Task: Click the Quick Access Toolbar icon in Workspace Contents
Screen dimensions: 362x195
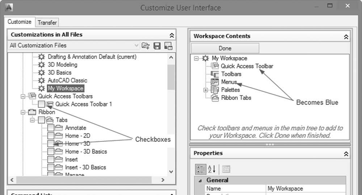Action: (x=215, y=66)
